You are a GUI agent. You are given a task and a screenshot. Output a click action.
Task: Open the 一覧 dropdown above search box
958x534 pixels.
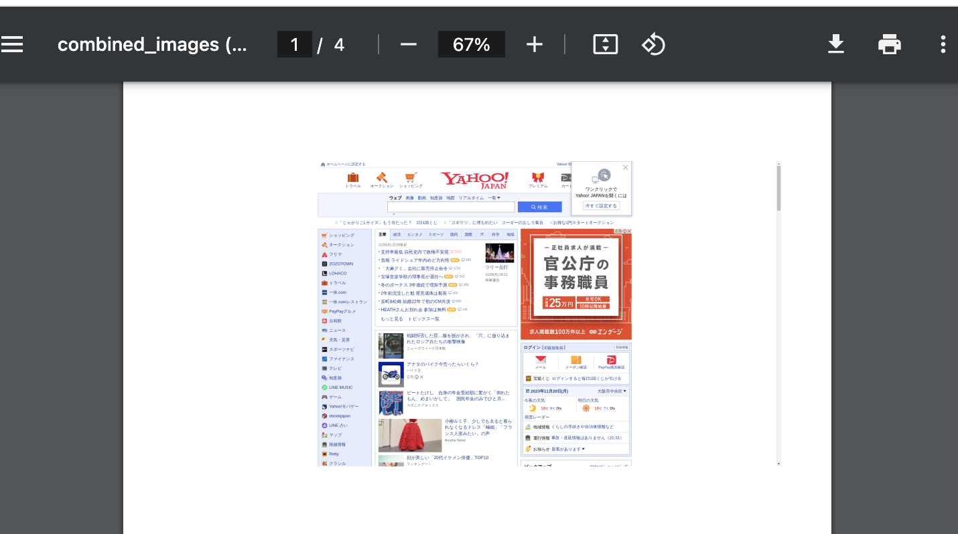point(494,198)
